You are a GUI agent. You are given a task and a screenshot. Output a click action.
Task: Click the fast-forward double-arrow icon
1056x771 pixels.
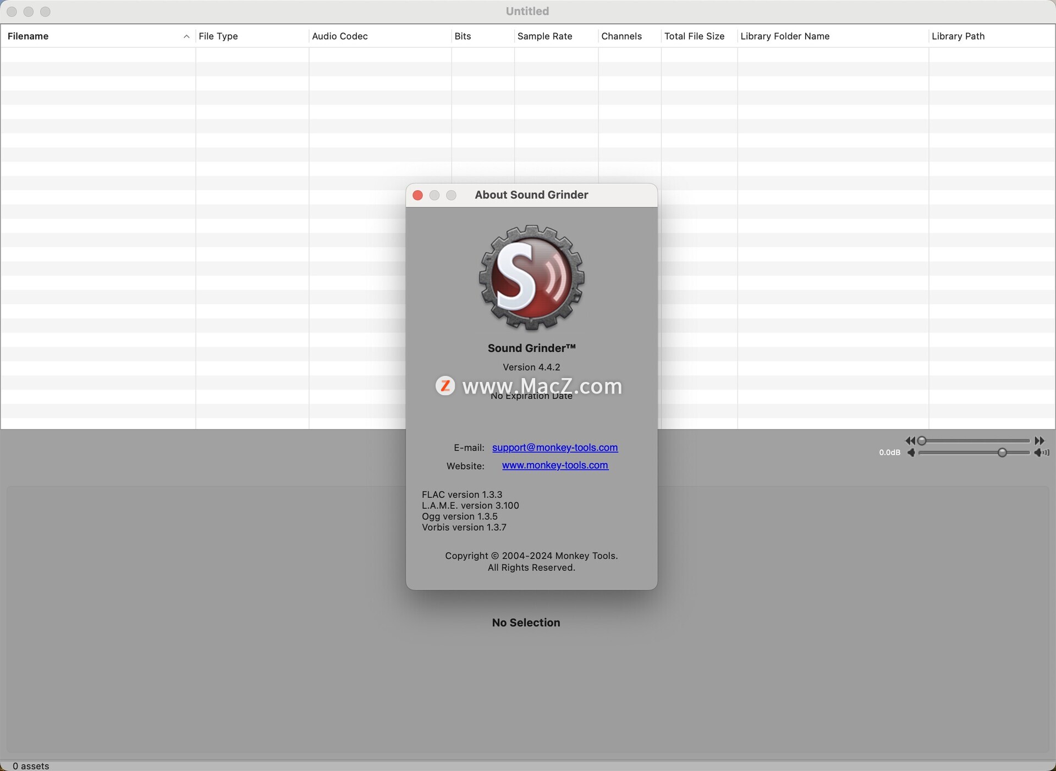1039,441
